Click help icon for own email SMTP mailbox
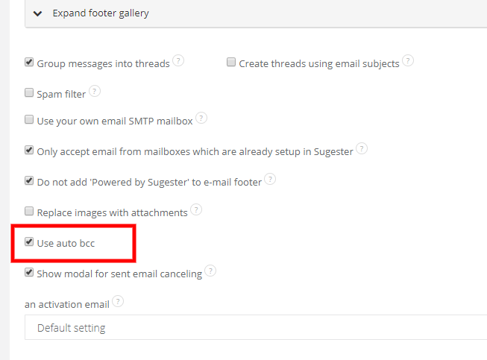Image resolution: width=487 pixels, height=360 pixels. (x=201, y=118)
